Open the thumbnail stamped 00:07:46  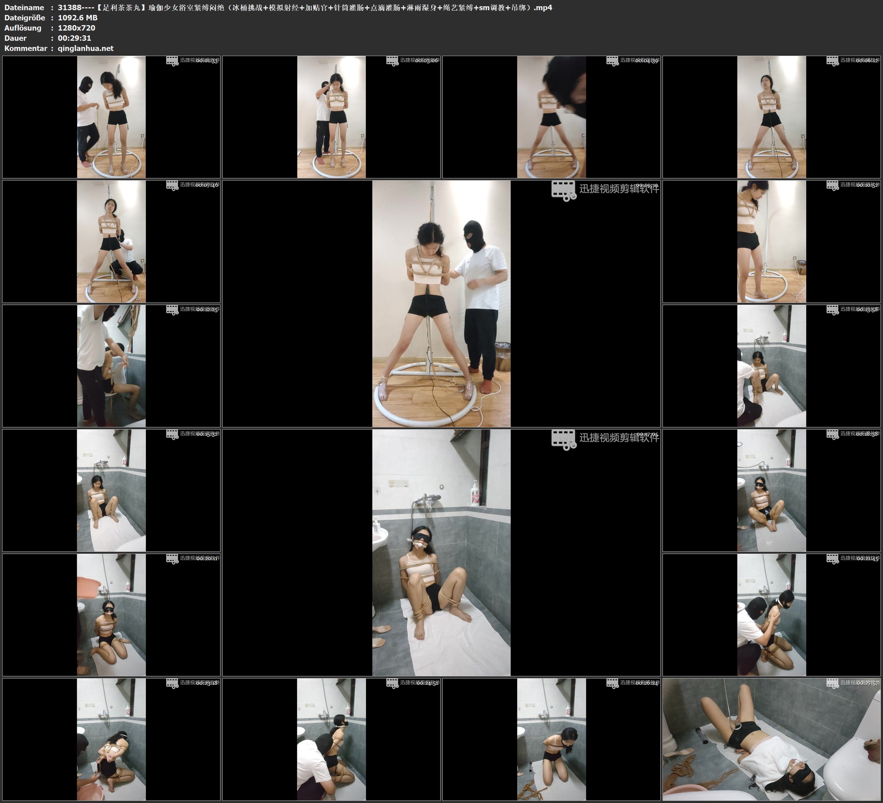tap(111, 241)
